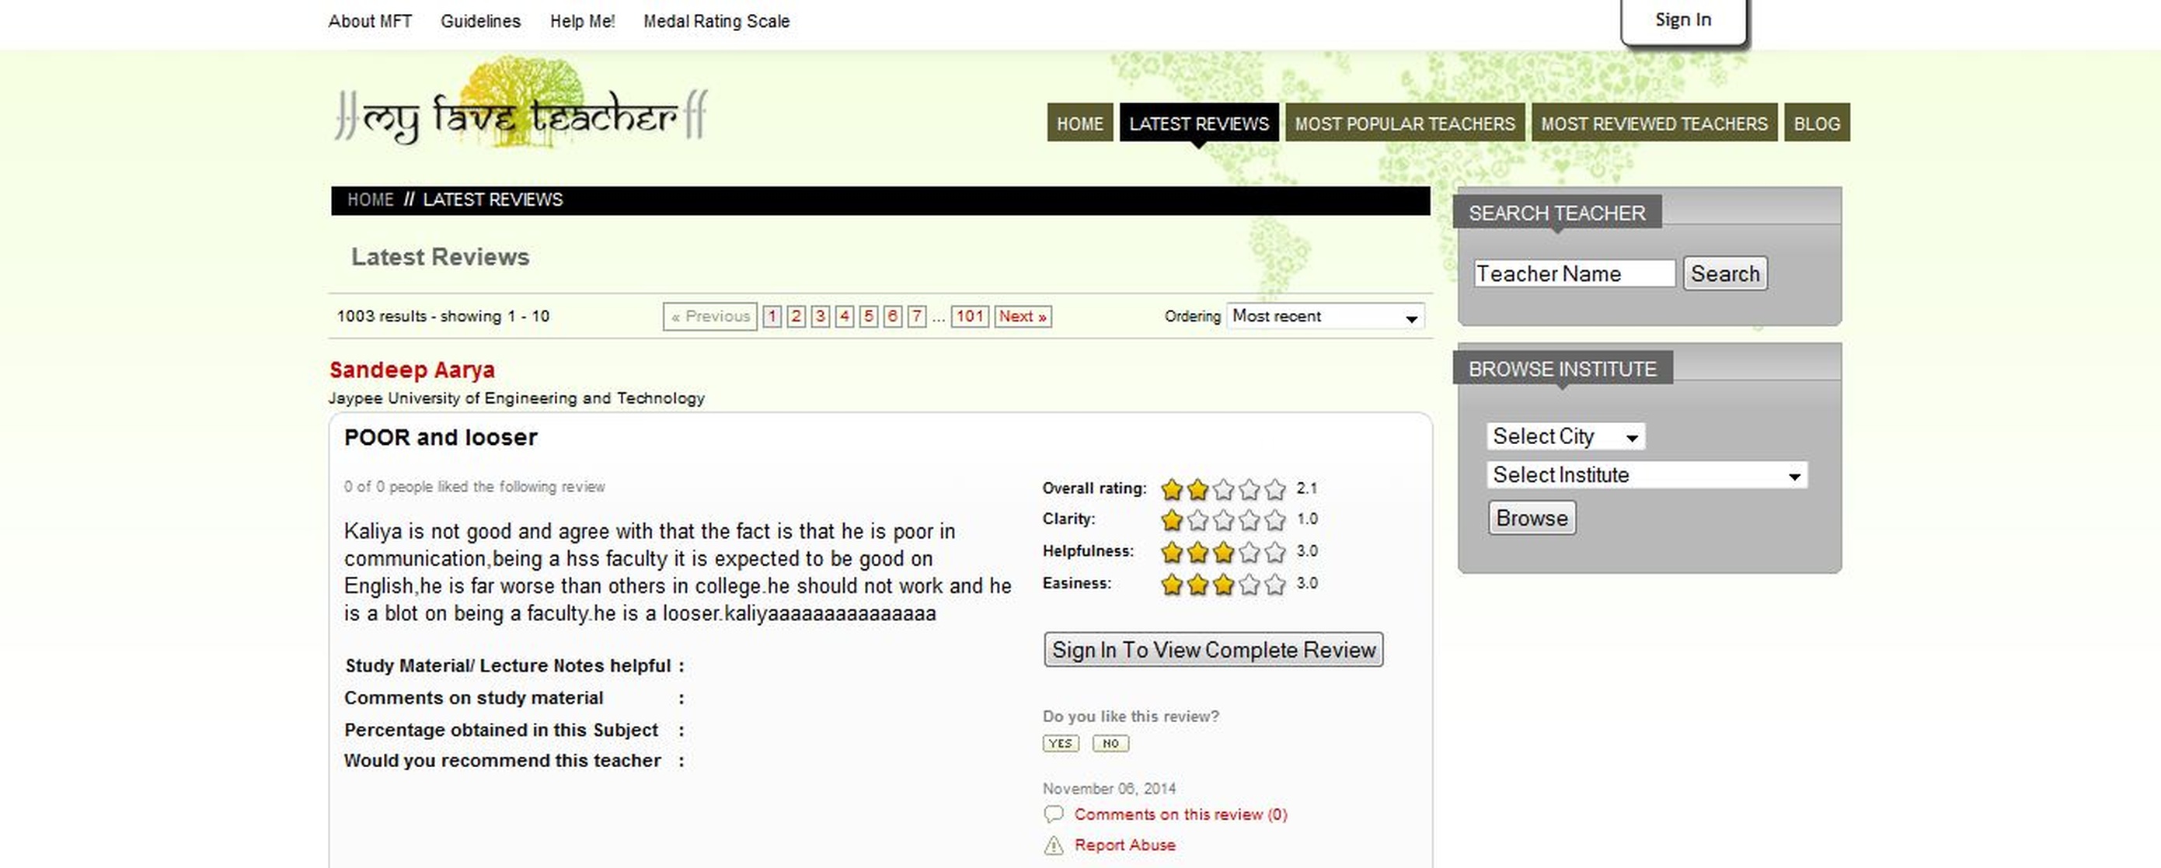2161x868 pixels.
Task: Click the 'Percentage obtained in this Subject' label
Action: (501, 730)
